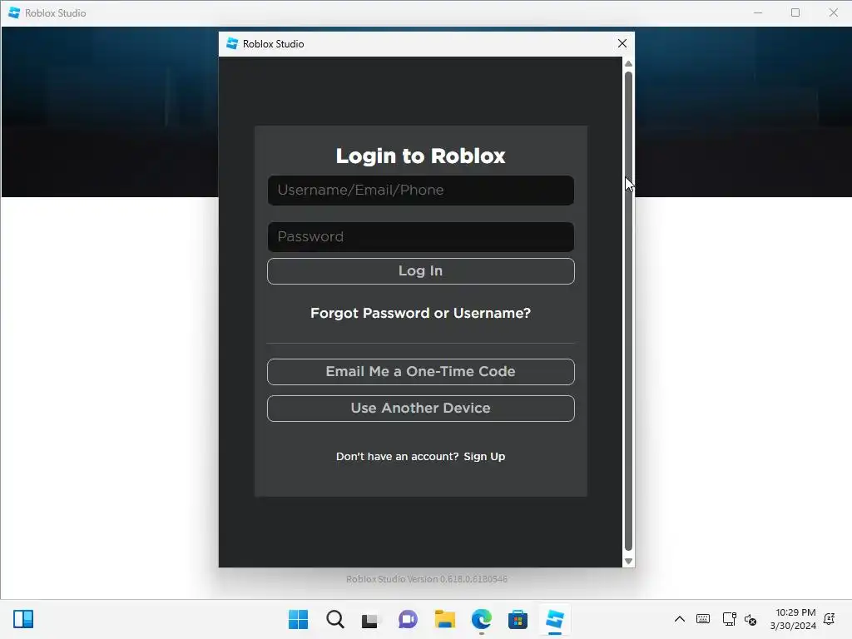Viewport: 852px width, 639px height.
Task: Open Microsoft Store from the taskbar
Action: point(518,619)
